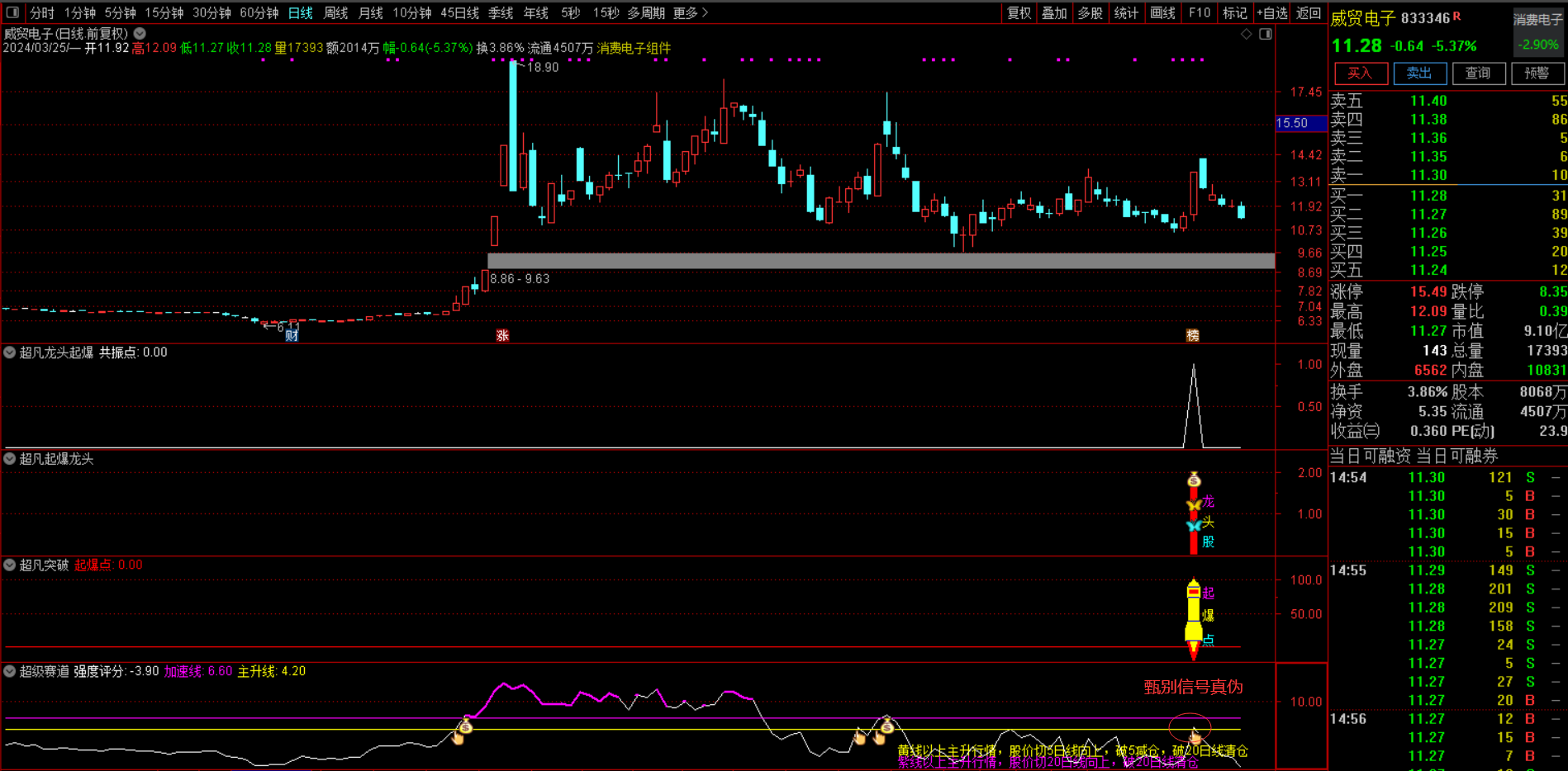The width and height of the screenshot is (1568, 771).
Task: Open F10 company info
Action: point(1200,13)
